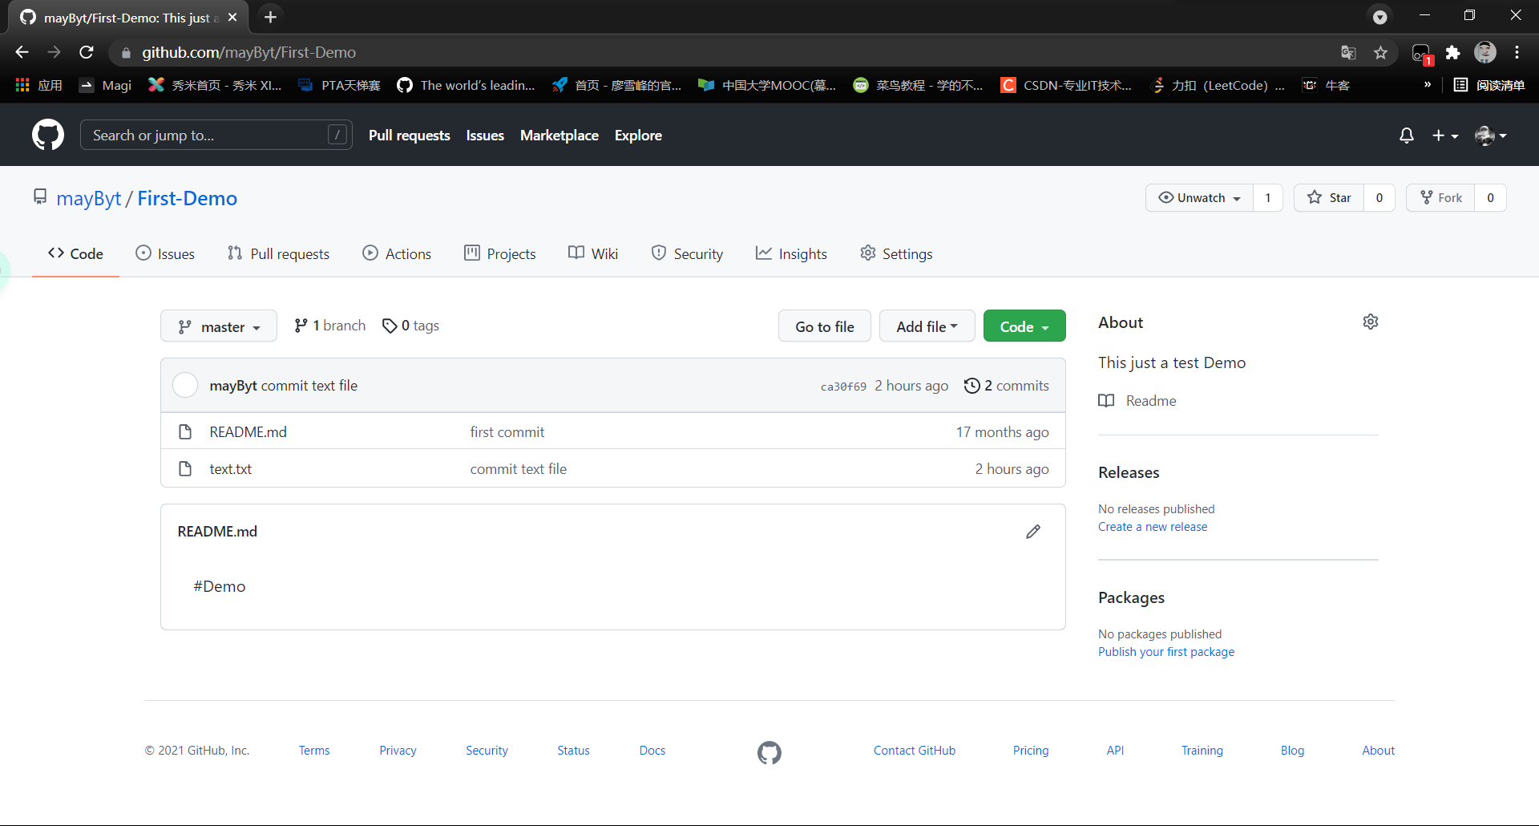
Task: Click Create a new release
Action: tap(1153, 527)
